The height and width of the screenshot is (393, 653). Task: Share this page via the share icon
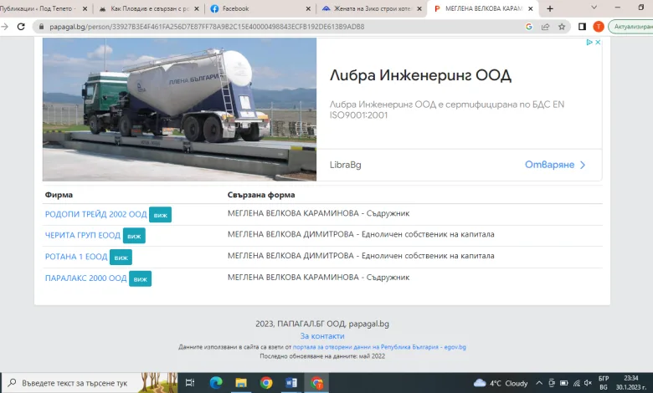(545, 27)
